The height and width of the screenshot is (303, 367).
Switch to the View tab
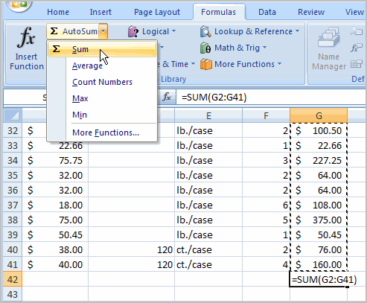(x=354, y=12)
